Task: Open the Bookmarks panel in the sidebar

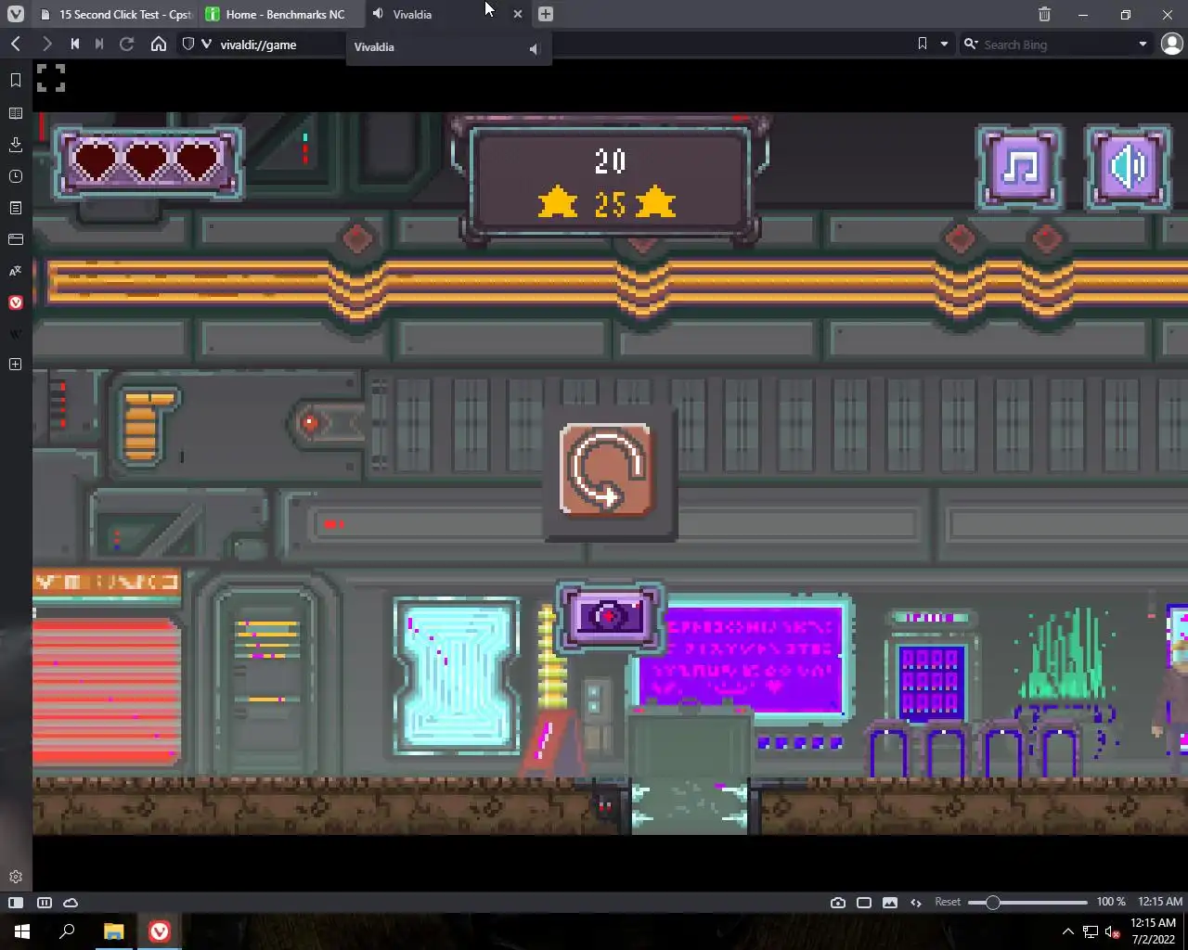Action: (15, 81)
